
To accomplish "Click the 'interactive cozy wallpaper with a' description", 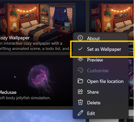I will [x=33, y=43].
